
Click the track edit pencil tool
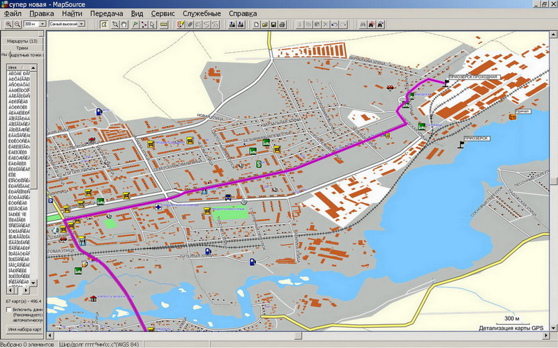[x=181, y=24]
